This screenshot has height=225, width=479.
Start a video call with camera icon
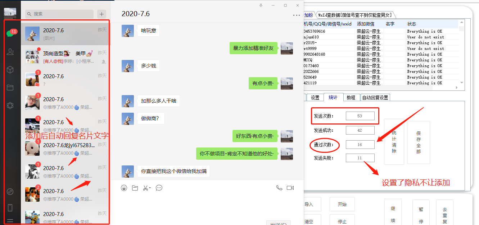point(290,188)
